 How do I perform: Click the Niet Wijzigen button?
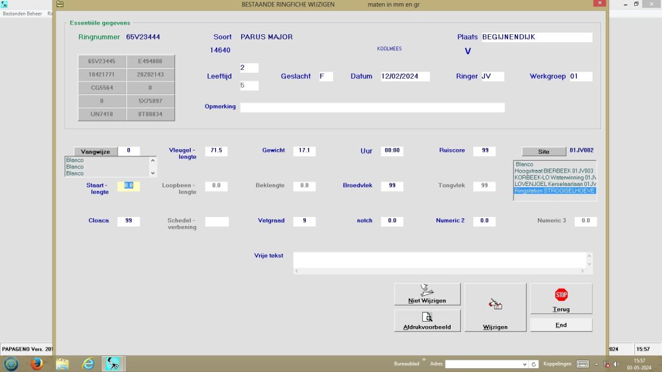[427, 294]
